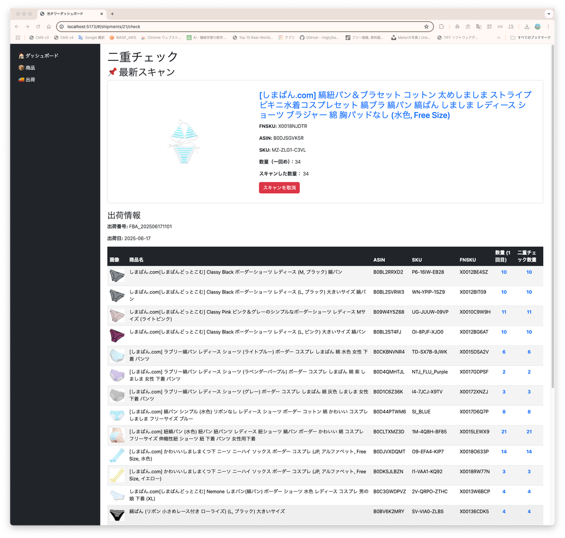Screen dimensions: 565x538
Task: Open the apps grid in bookmarks bar
Action: (18, 38)
